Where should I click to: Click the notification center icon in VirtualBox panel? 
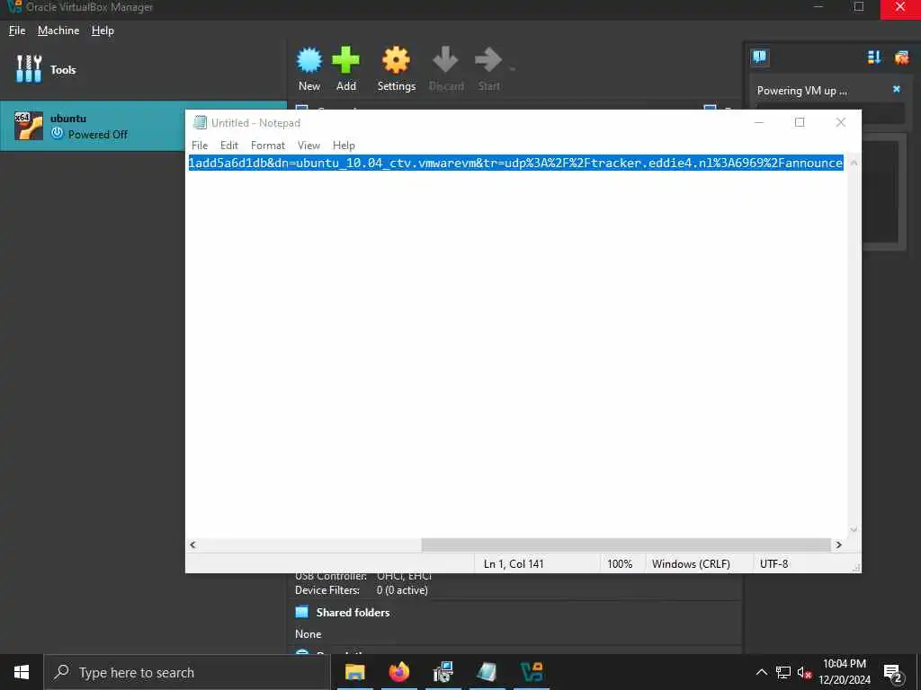759,57
